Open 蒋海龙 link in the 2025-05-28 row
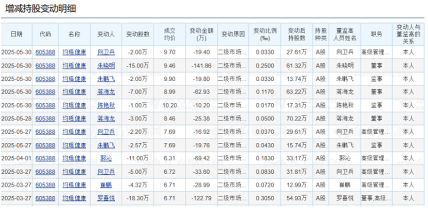Image resolution: width=428 pixels, height=208 pixels. pos(106,119)
